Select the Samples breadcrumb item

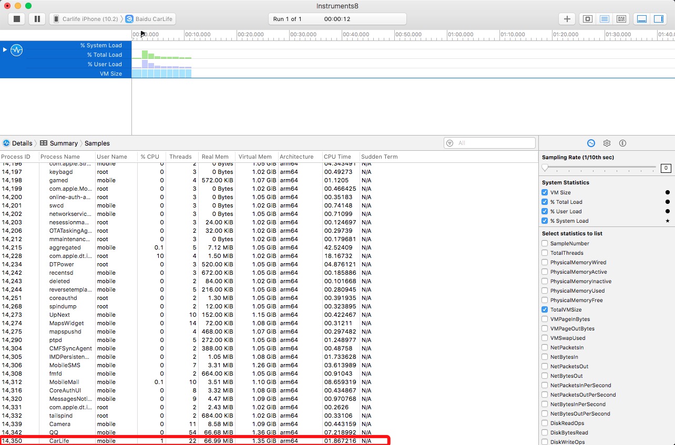click(97, 143)
